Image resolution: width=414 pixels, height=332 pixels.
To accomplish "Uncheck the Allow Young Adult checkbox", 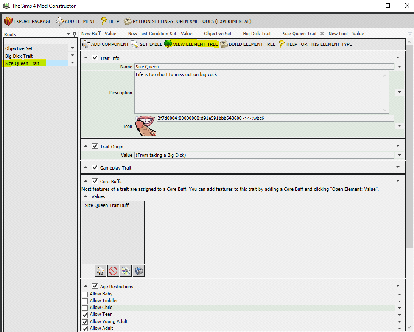I will (x=85, y=322).
